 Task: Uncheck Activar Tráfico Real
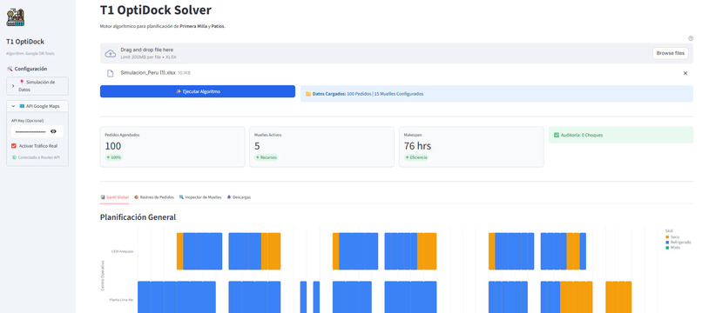point(14,146)
